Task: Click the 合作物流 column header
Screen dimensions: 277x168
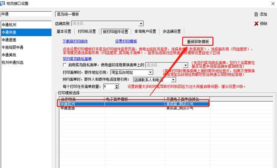Action: (82, 99)
